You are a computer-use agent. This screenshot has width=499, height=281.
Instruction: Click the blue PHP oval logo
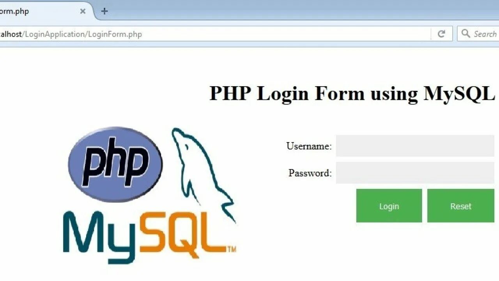click(x=115, y=164)
